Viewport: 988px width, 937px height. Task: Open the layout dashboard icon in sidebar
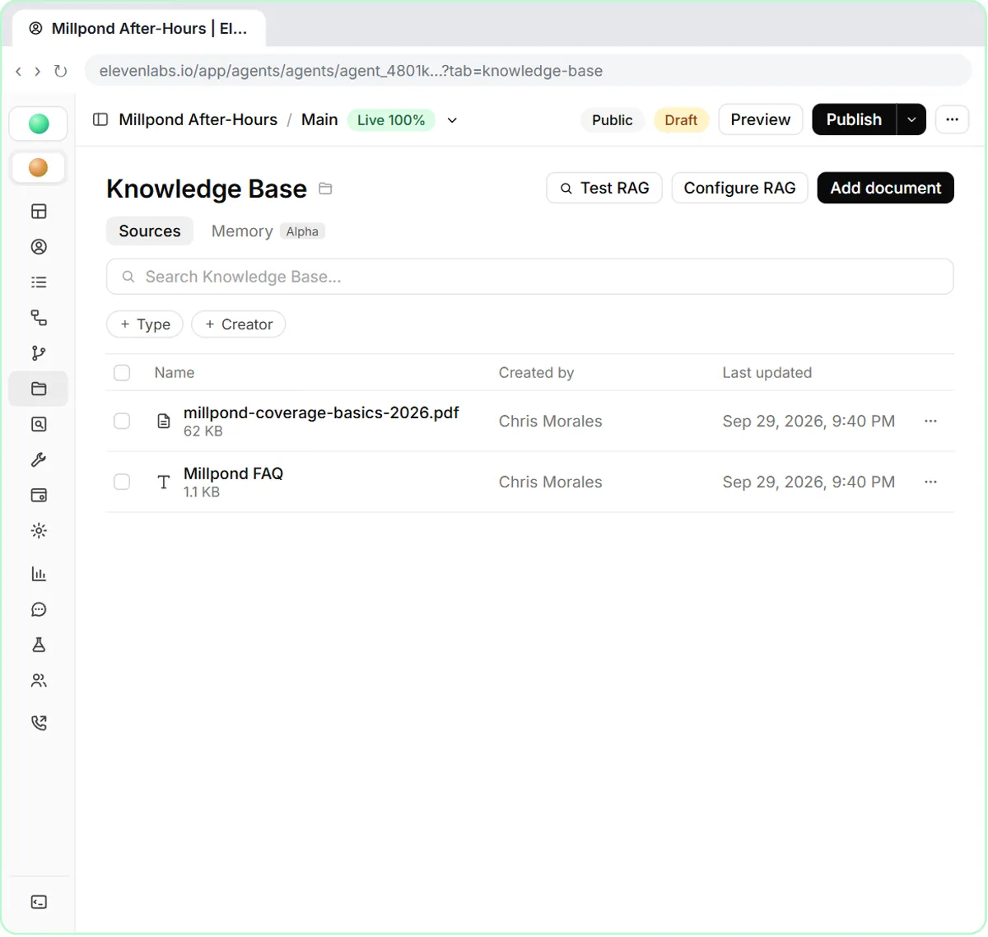(x=39, y=212)
